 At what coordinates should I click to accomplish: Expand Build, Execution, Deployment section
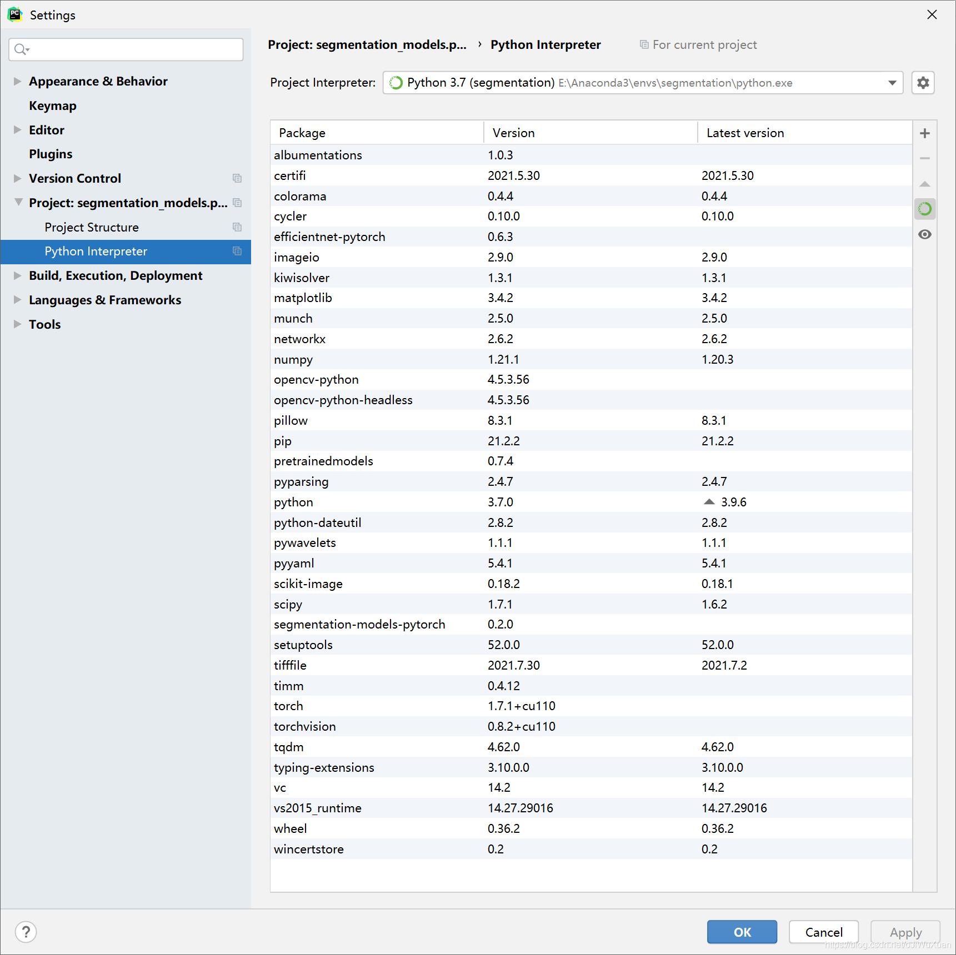(x=17, y=275)
